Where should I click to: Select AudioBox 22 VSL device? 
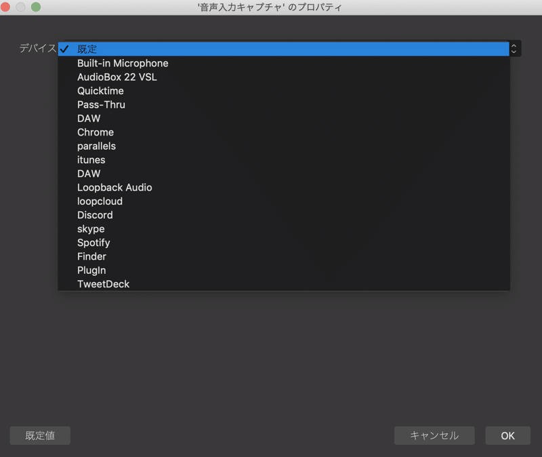(x=283, y=77)
